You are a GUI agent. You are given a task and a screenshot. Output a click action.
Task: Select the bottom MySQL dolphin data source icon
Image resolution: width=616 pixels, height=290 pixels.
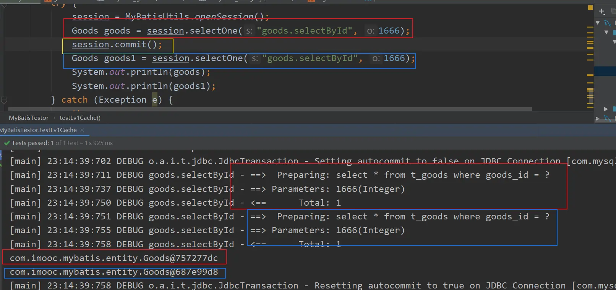pos(608,119)
